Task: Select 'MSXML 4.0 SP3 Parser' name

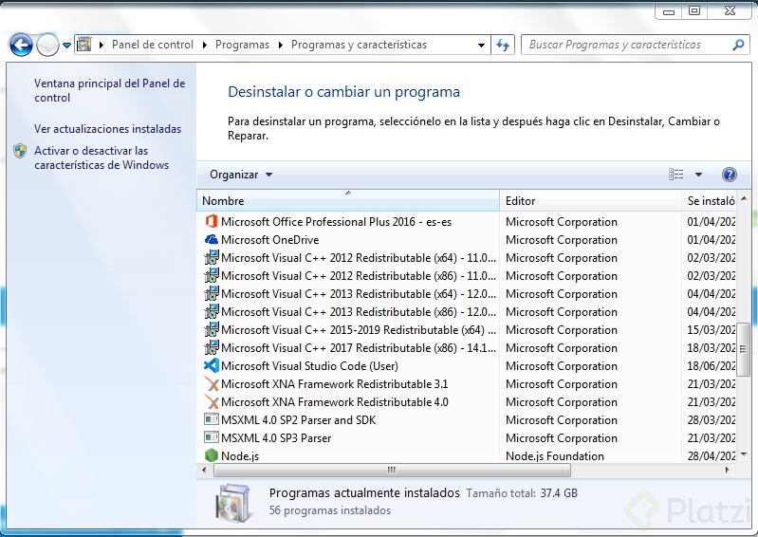Action: click(276, 438)
